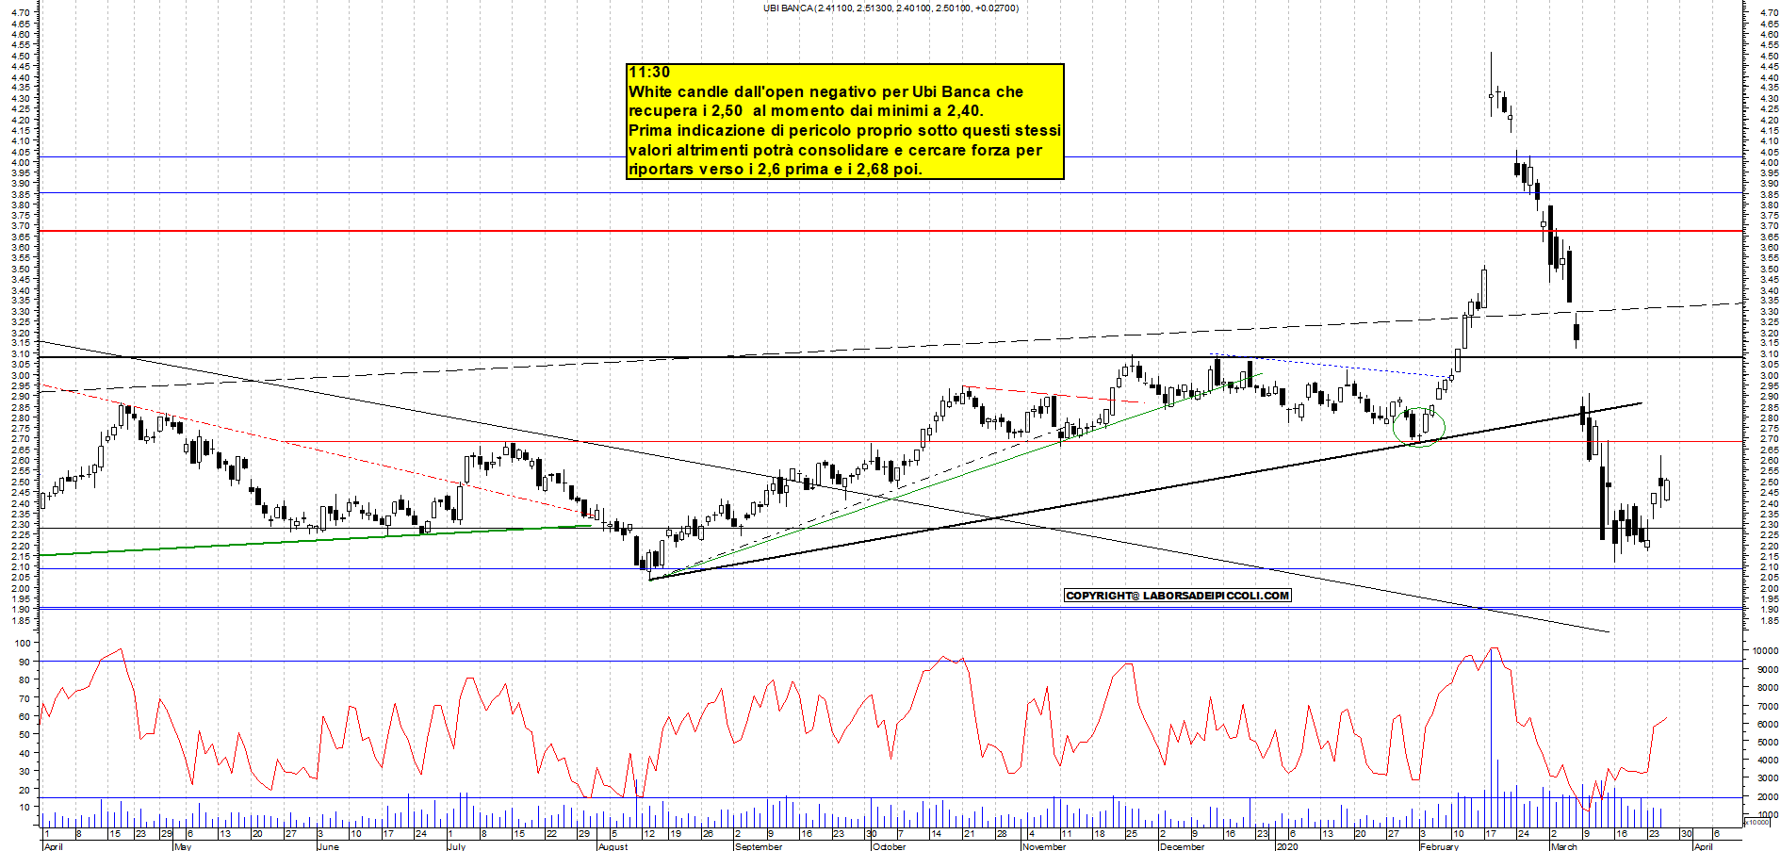Click the June month label on time axis

click(327, 846)
